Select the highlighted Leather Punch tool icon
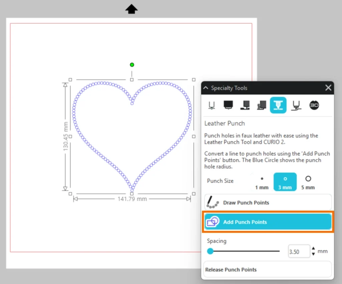Image resolution: width=342 pixels, height=284 pixels. click(x=278, y=105)
